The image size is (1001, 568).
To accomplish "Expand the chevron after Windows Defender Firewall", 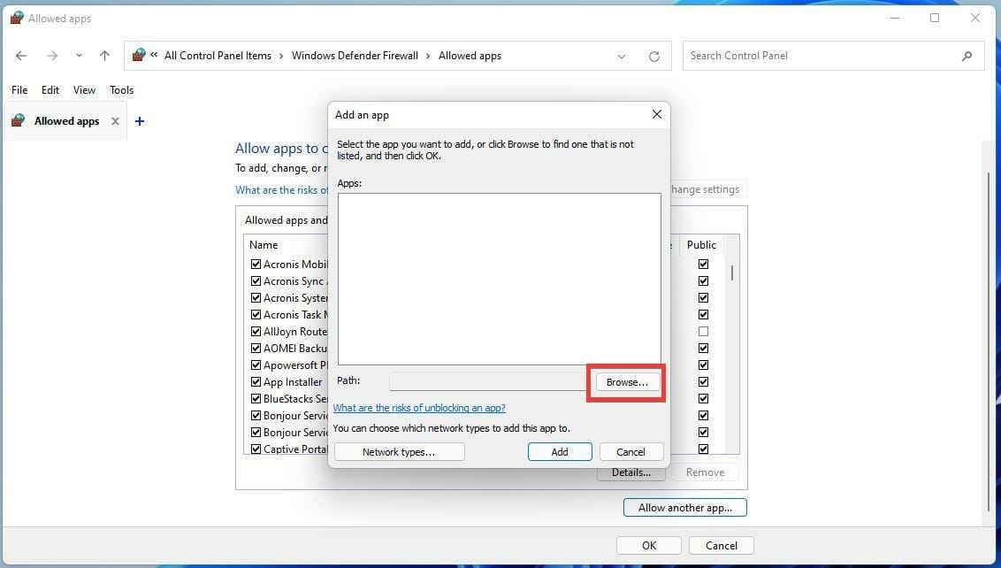I will (428, 57).
